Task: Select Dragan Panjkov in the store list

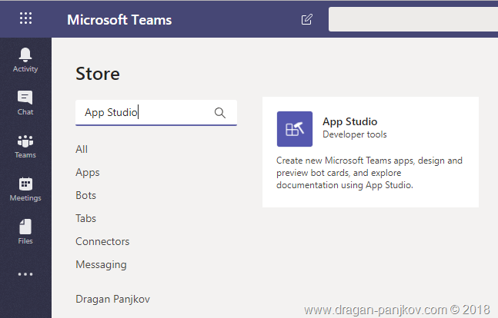Action: 114,298
